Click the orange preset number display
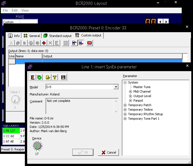Image resolution: width=193 pixels, height=166 pixels. (x=151, y=21)
